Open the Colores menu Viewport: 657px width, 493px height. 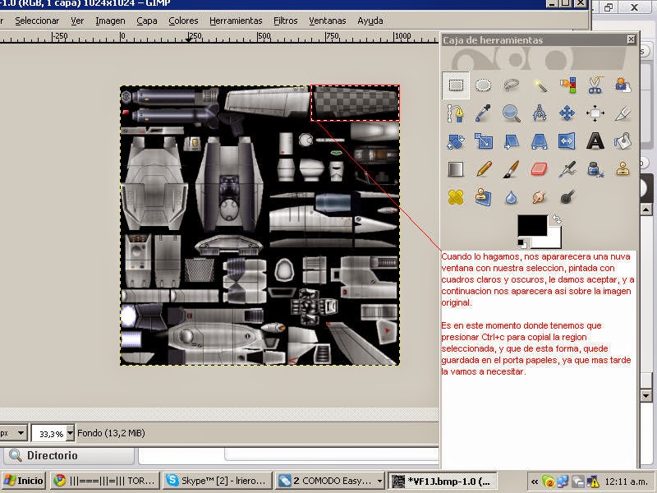(x=183, y=21)
